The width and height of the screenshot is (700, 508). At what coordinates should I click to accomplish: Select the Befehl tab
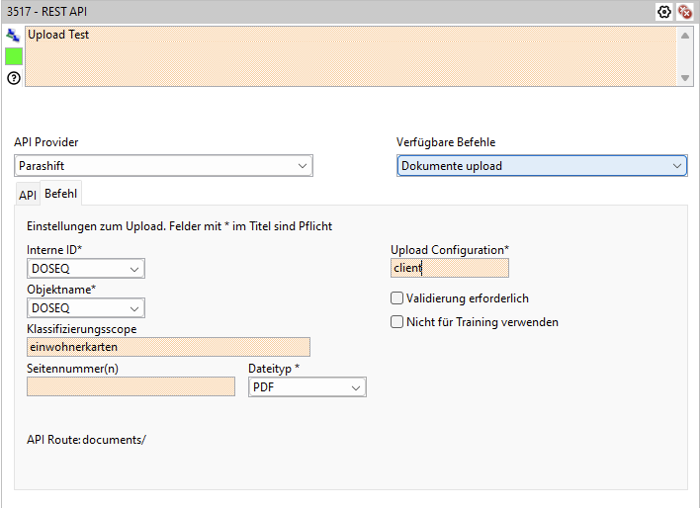[x=61, y=194]
